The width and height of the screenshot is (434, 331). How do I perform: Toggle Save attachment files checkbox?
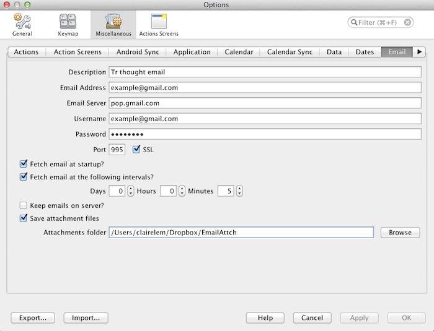(24, 218)
